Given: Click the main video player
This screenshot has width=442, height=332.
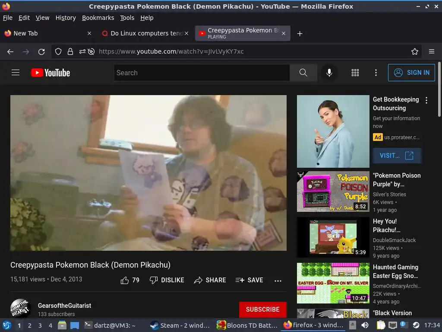Looking at the screenshot, I should tap(148, 173).
